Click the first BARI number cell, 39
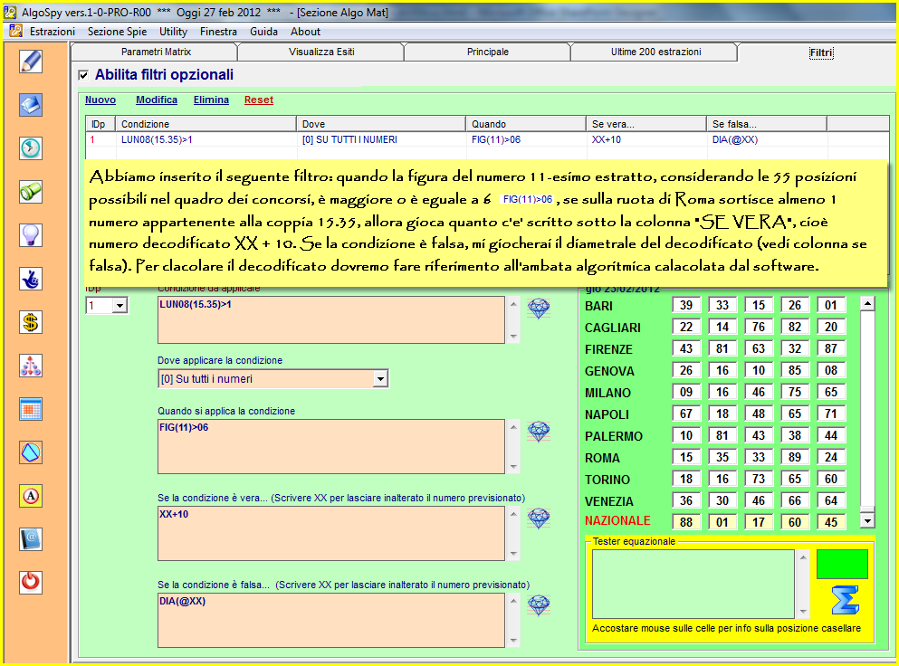899x666 pixels. coord(686,306)
